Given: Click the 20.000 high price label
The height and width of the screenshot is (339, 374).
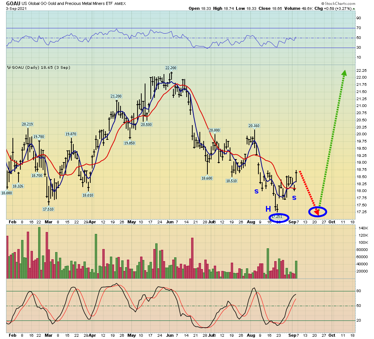Looking at the screenshot, I should click(x=215, y=130).
